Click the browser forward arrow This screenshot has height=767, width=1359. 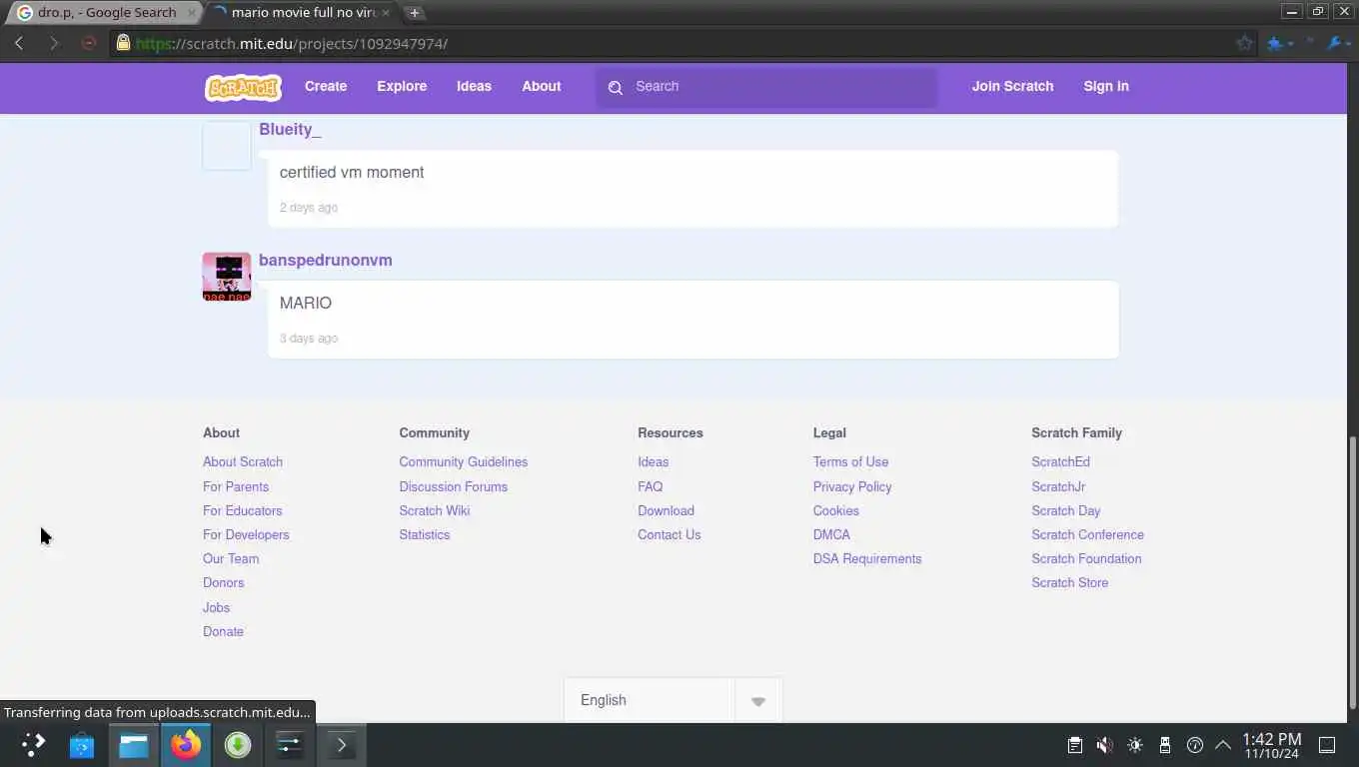pos(54,43)
